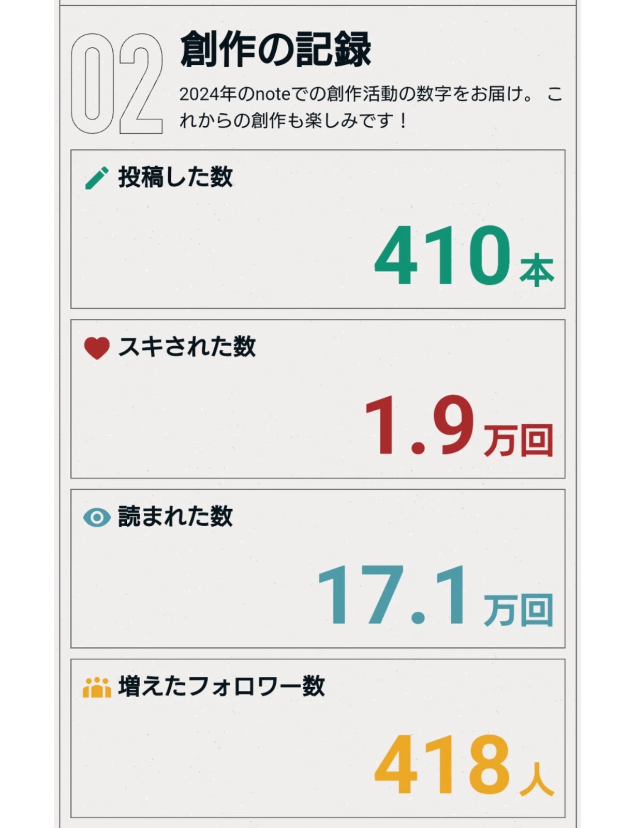Click the 読まれた数 label
Image resolution: width=621 pixels, height=828 pixels.
[x=175, y=516]
